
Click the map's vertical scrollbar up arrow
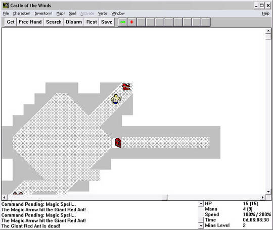pos(268,31)
